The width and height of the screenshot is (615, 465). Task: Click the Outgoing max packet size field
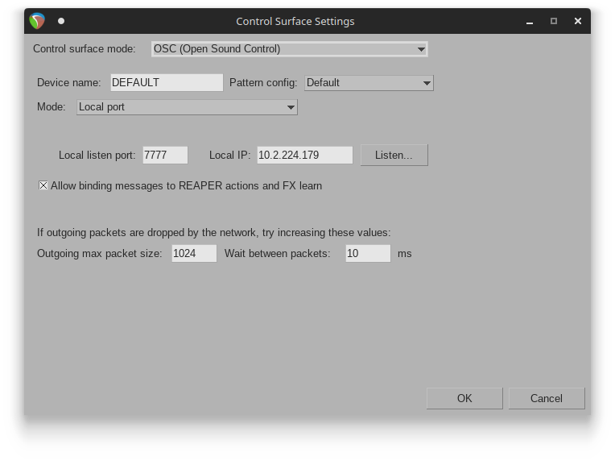coord(194,253)
